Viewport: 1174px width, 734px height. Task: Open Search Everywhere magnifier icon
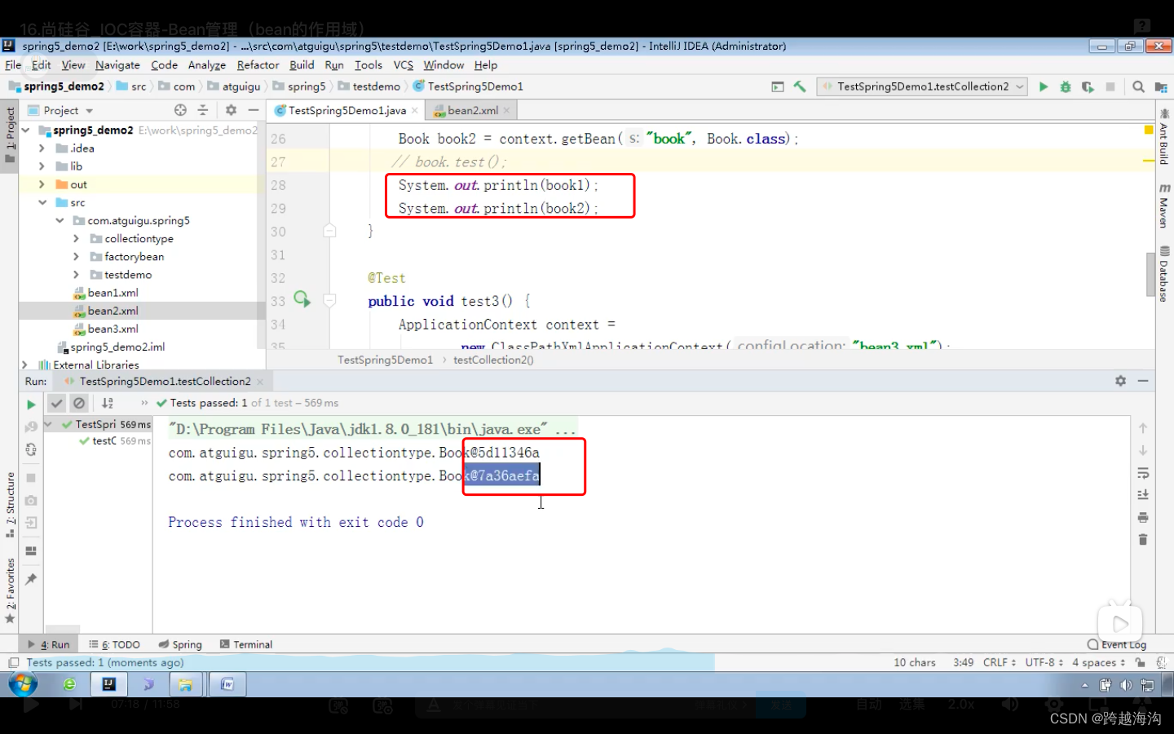pos(1138,86)
